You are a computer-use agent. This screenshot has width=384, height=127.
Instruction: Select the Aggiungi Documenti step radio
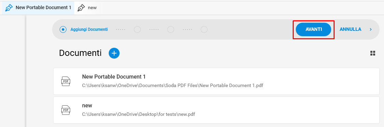coord(63,29)
